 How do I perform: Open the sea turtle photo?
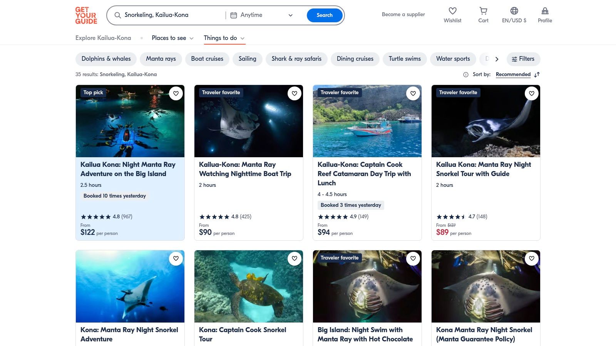[249, 286]
